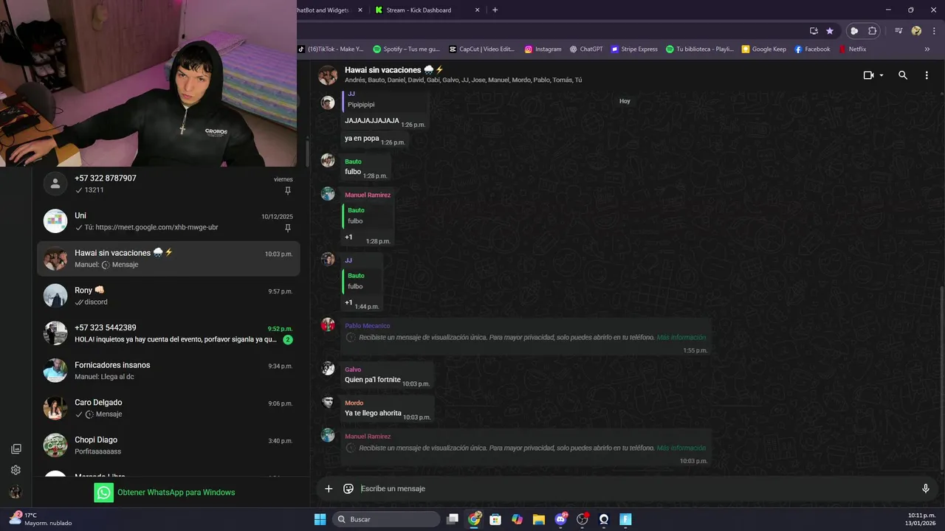Jump to quoted Bauto fulbo in Manuel's reply
Viewport: 945px width, 531px height.
point(367,215)
